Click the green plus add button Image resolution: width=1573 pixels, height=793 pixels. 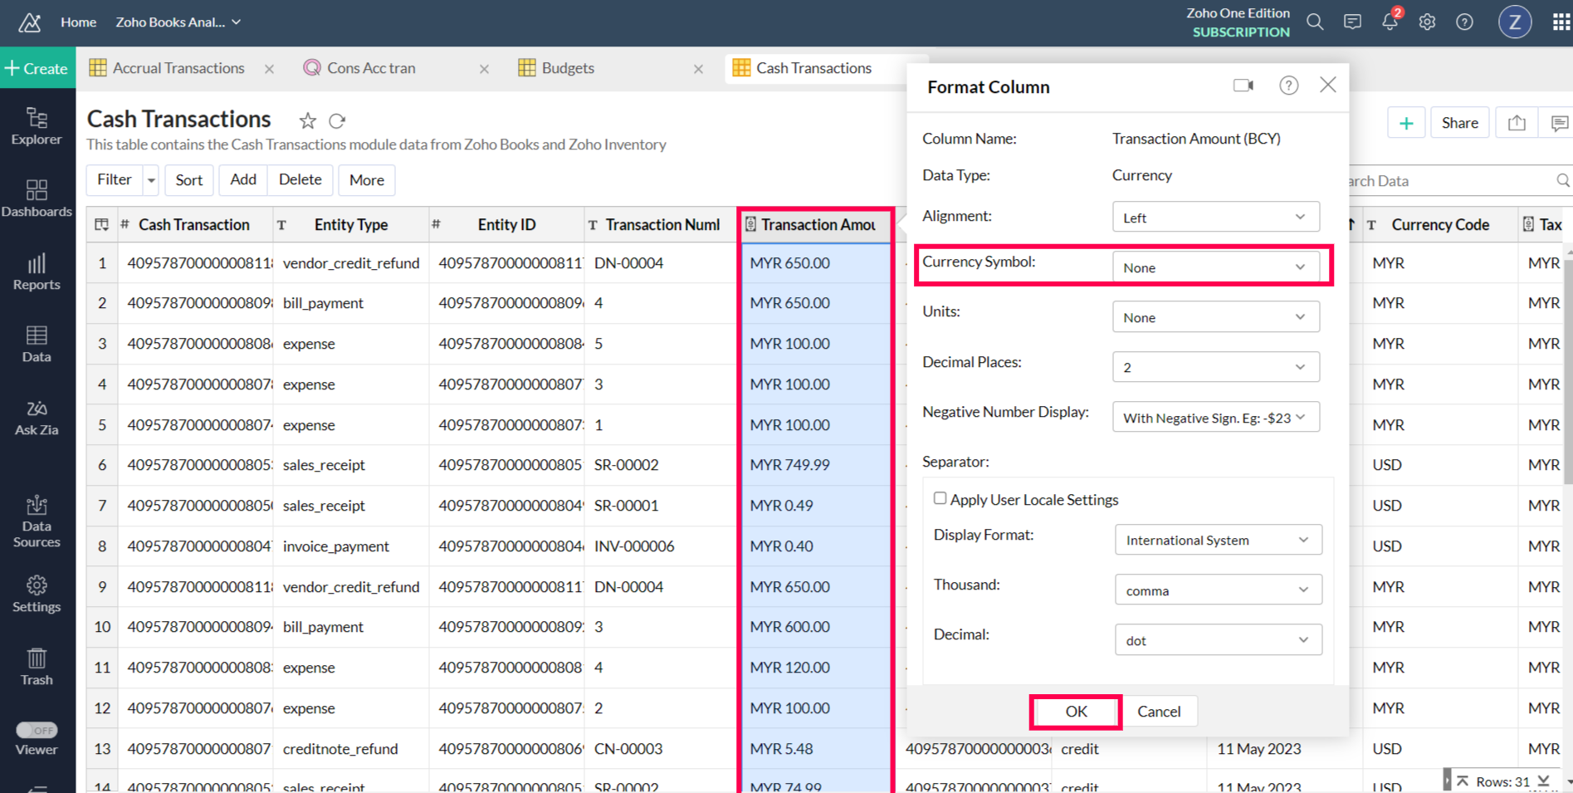1406,123
